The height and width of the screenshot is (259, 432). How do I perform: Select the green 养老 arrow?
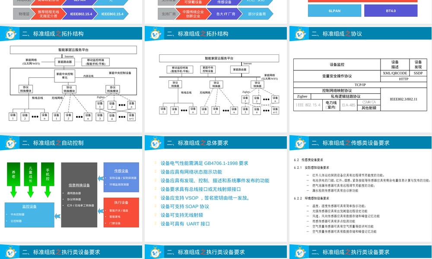(x=13, y=180)
